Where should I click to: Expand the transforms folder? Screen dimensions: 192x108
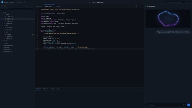click(x=3, y=23)
